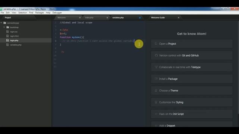Click the icon beside Version control with Git

tap(156, 55)
